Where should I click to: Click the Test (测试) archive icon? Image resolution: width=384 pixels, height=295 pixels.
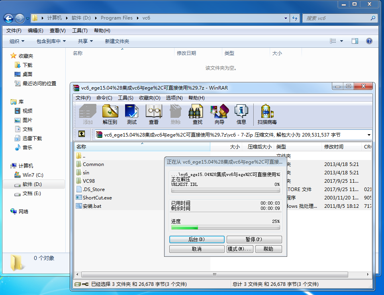click(132, 114)
